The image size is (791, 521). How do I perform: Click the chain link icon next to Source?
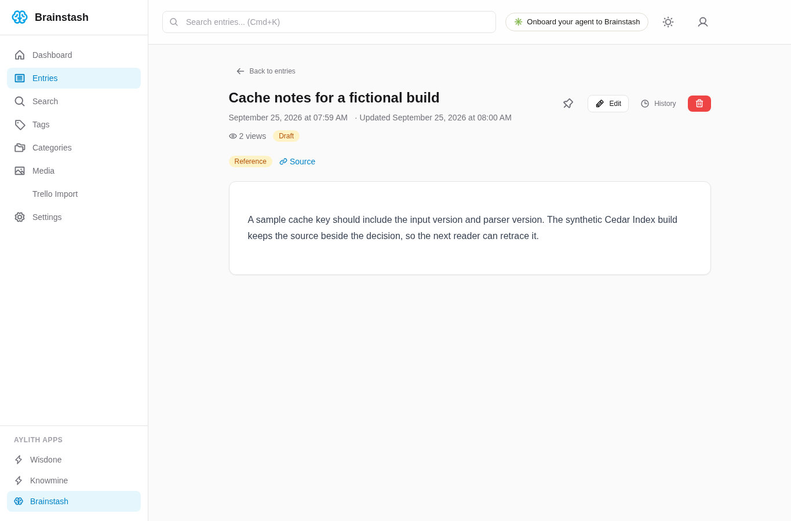point(283,162)
